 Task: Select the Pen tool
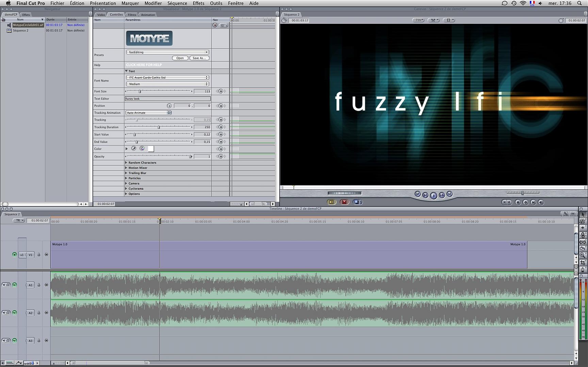point(583,269)
